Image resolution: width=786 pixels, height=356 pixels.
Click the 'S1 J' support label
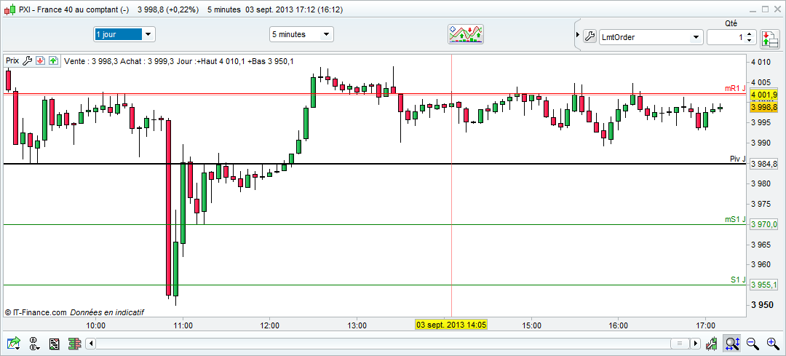point(739,280)
